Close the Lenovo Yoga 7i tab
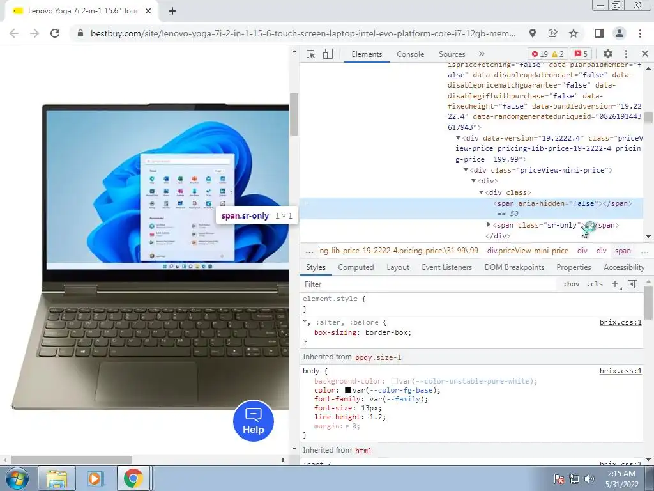 pos(148,11)
